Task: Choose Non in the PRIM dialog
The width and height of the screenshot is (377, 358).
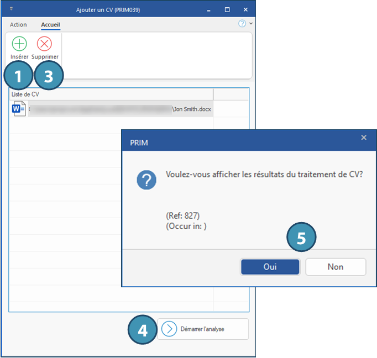Action: (x=335, y=267)
